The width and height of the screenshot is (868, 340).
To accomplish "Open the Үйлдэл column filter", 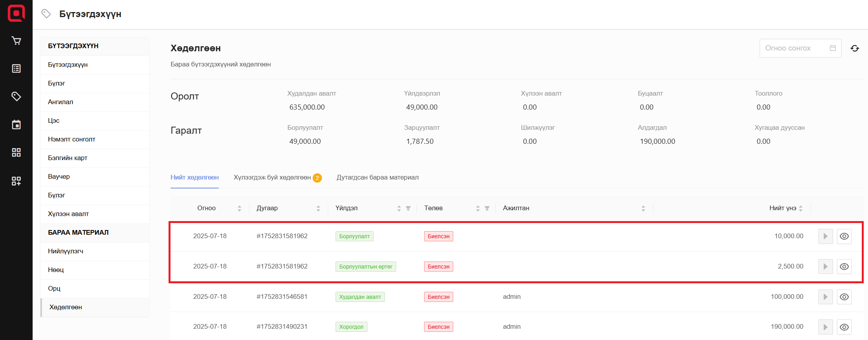I will pyautogui.click(x=408, y=208).
